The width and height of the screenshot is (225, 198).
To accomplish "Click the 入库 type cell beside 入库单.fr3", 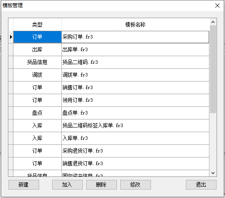I will click(37, 138).
